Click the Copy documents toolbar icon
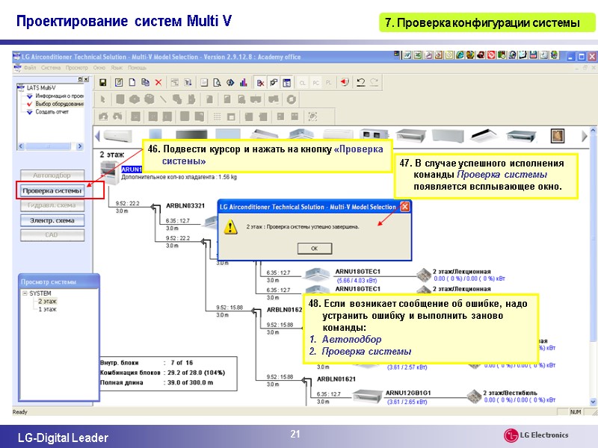Screen dimensions: 598x448 coord(145,82)
